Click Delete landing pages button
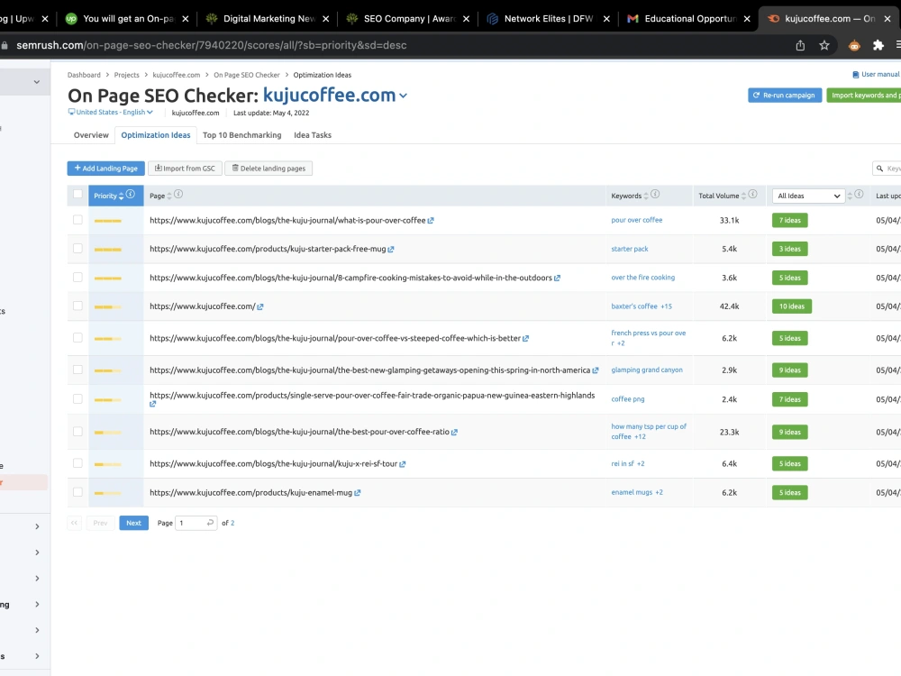Screen dimensions: 901x676 [x=268, y=169]
